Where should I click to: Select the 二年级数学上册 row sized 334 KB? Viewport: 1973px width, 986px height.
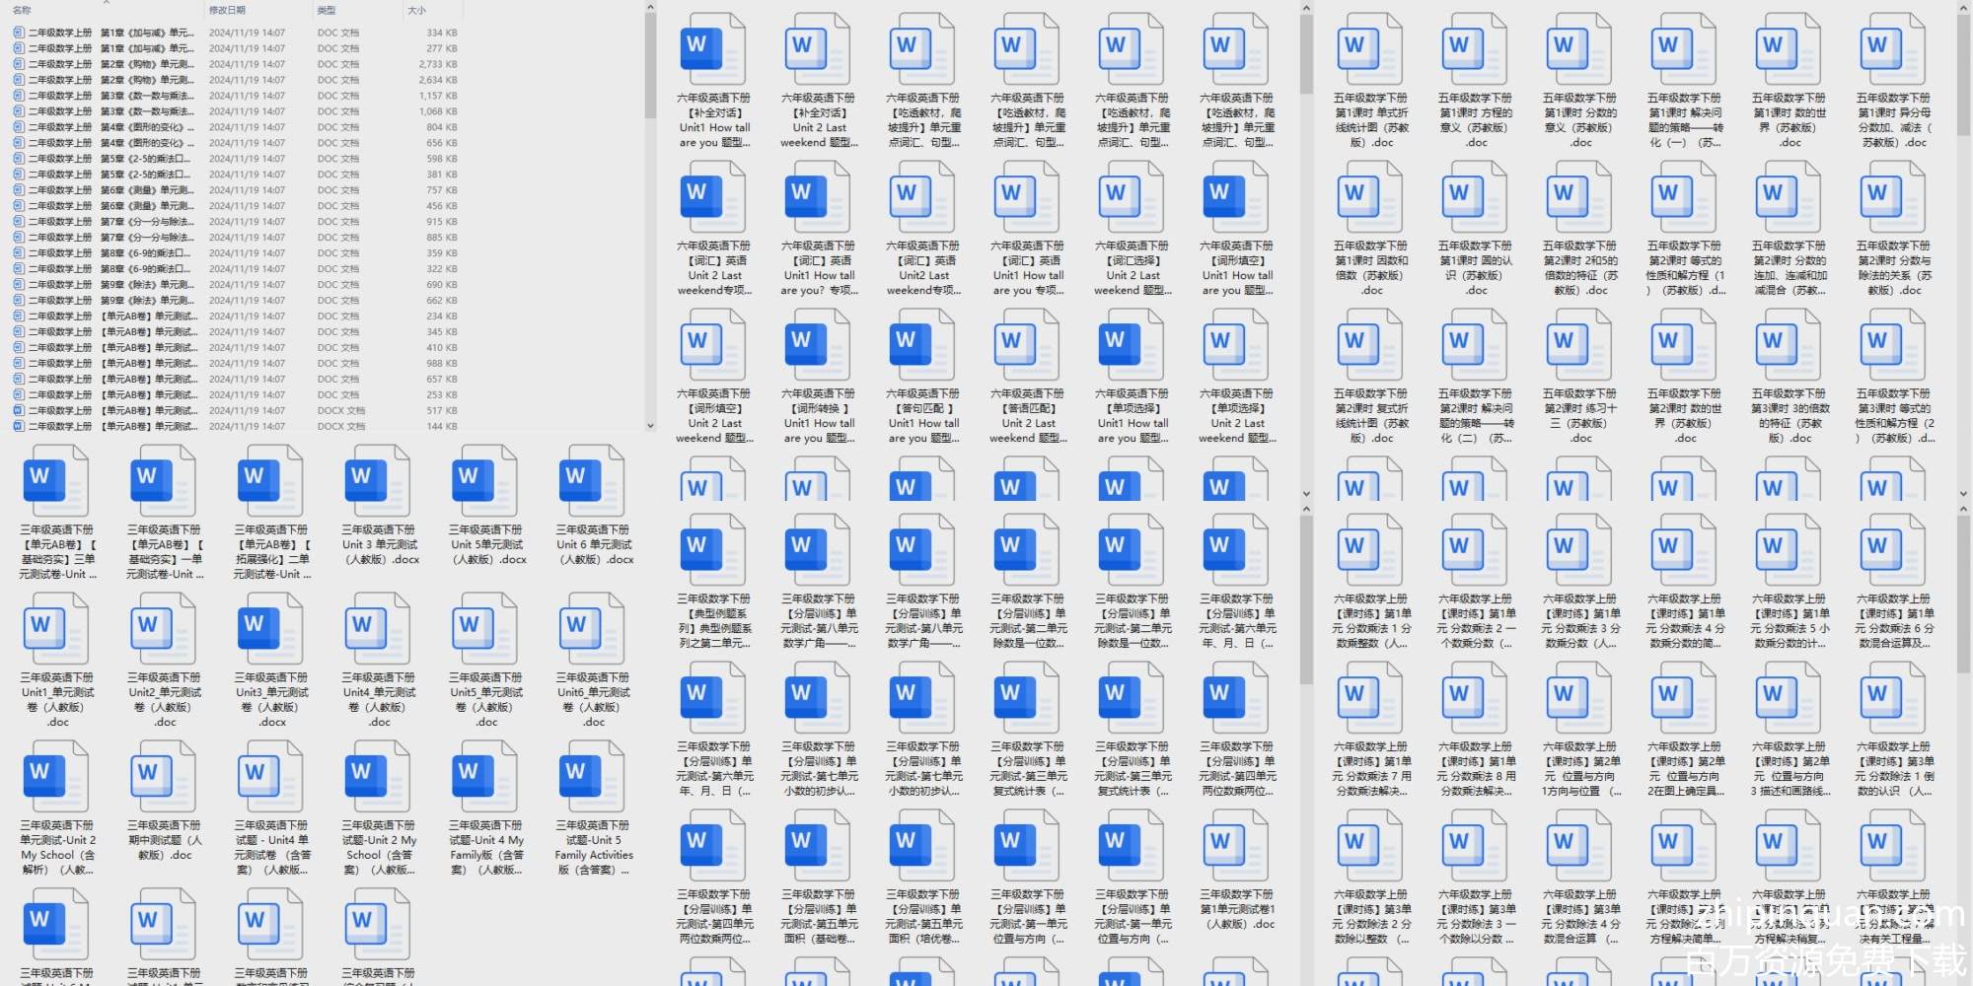[x=236, y=33]
